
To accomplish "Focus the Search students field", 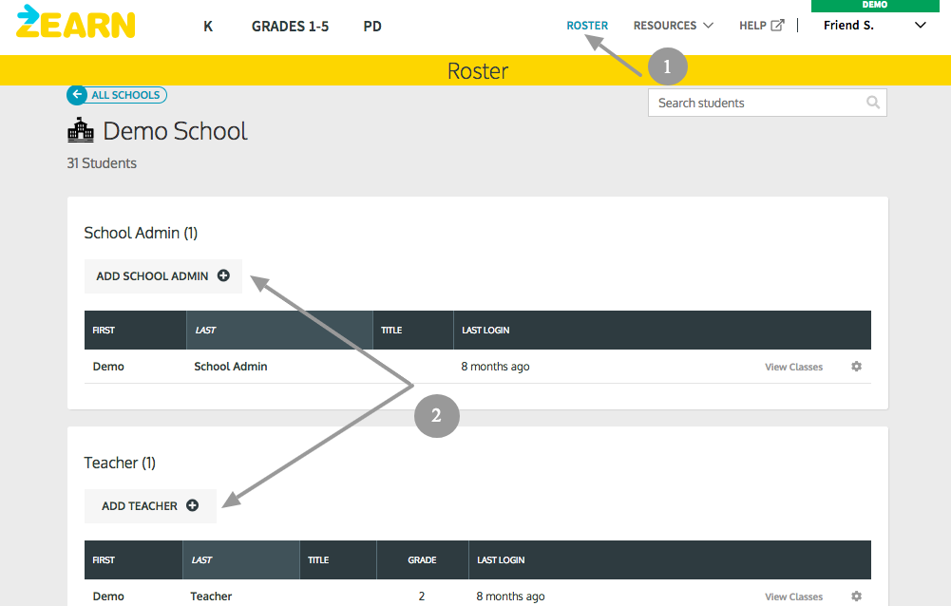I will pos(768,103).
